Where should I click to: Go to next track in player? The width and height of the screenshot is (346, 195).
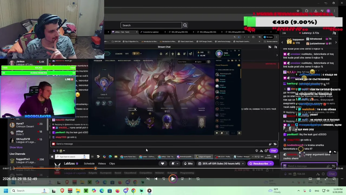click(190, 179)
